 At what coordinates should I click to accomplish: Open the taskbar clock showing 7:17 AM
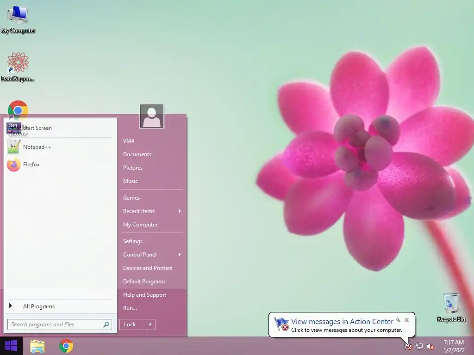click(x=454, y=346)
